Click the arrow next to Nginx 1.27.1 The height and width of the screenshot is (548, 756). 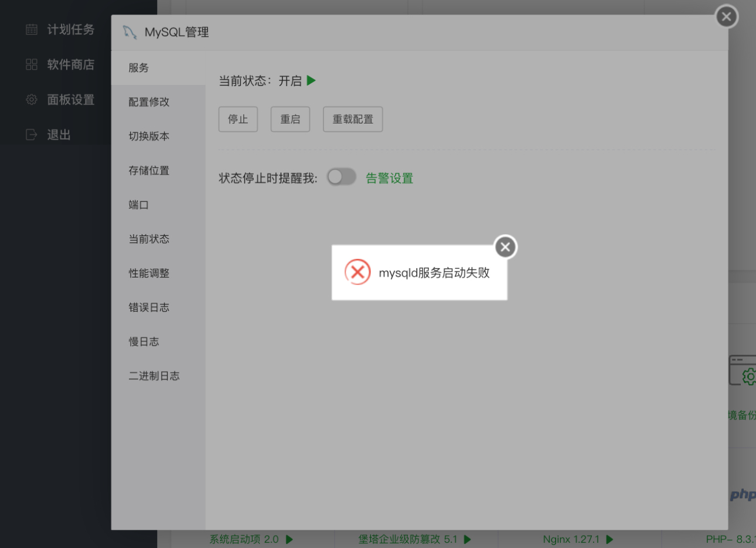(x=610, y=539)
